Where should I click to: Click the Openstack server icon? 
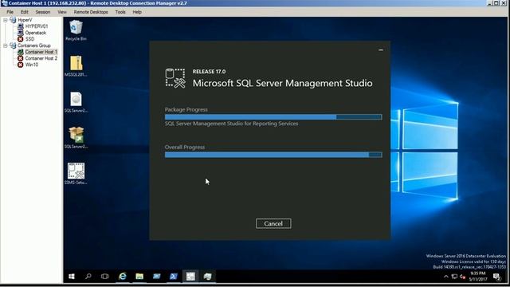coord(21,33)
